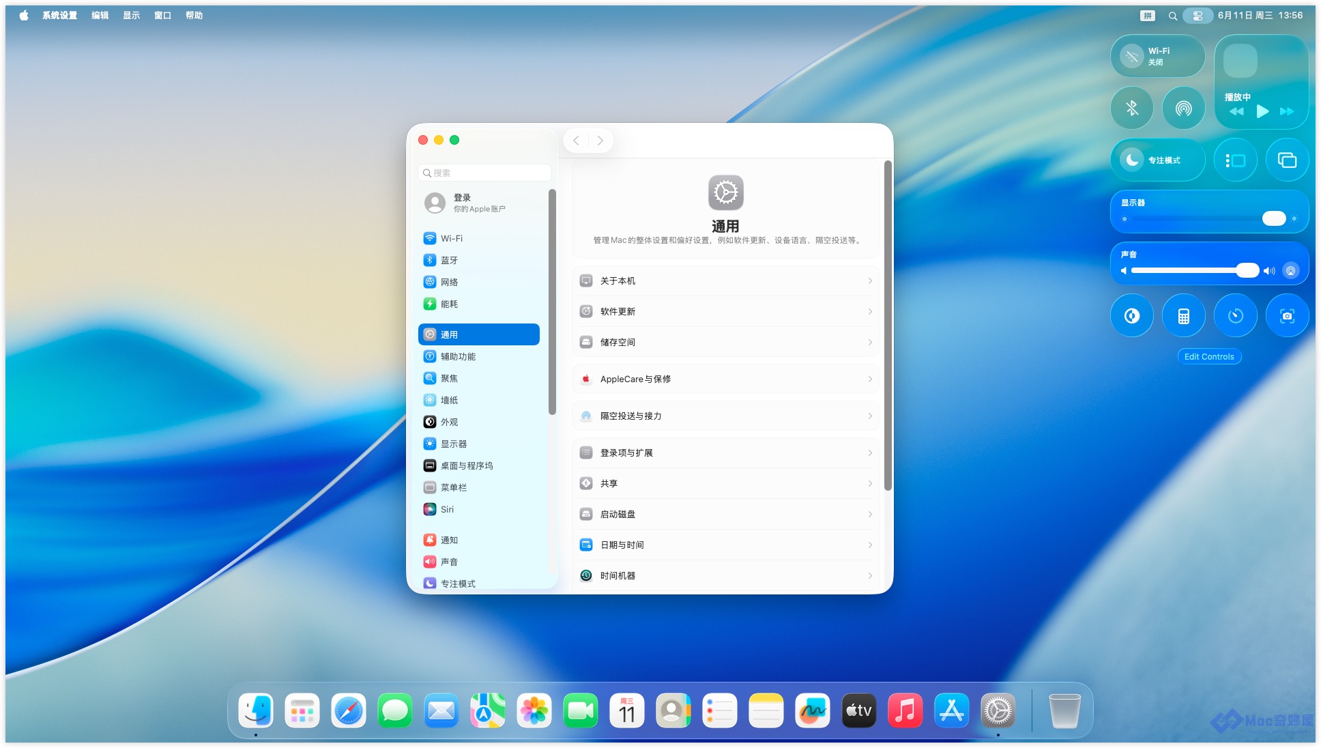
Task: Adjust 显示器 brightness slider
Action: coord(1209,219)
